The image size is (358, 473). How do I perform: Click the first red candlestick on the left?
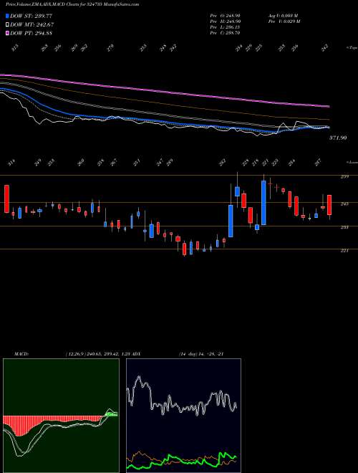[x=6, y=199]
